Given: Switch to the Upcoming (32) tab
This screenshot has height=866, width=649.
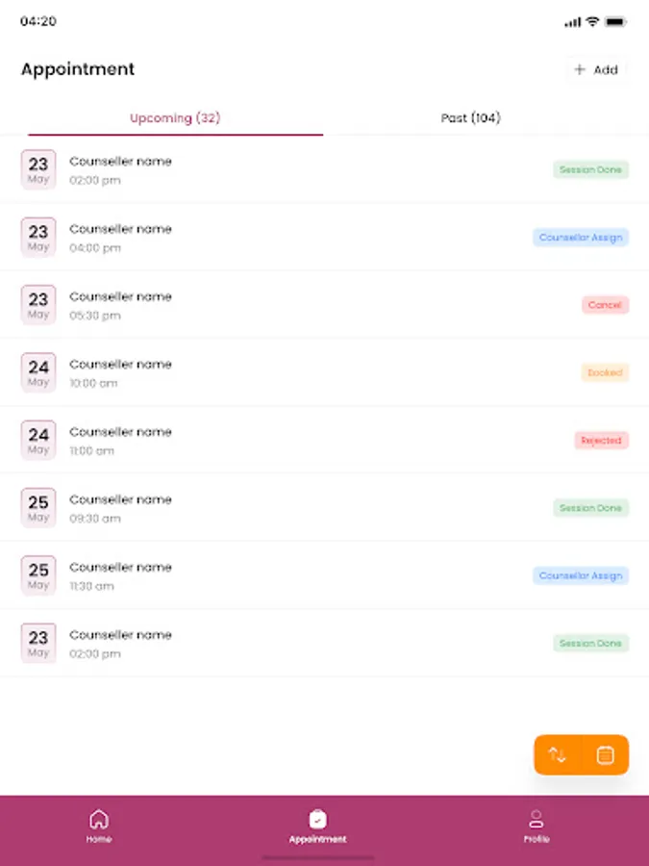Looking at the screenshot, I should (175, 118).
